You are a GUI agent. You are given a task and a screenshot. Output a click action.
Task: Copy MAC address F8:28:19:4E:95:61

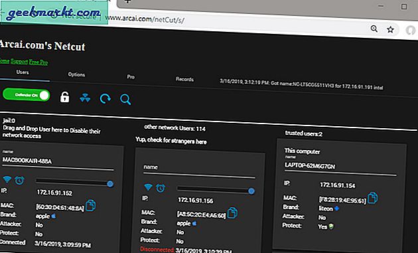coord(373,198)
